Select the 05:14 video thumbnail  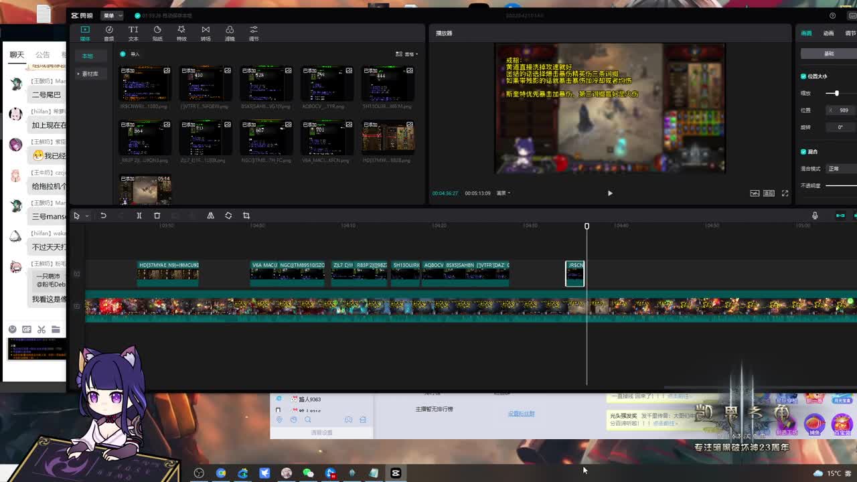tap(145, 189)
